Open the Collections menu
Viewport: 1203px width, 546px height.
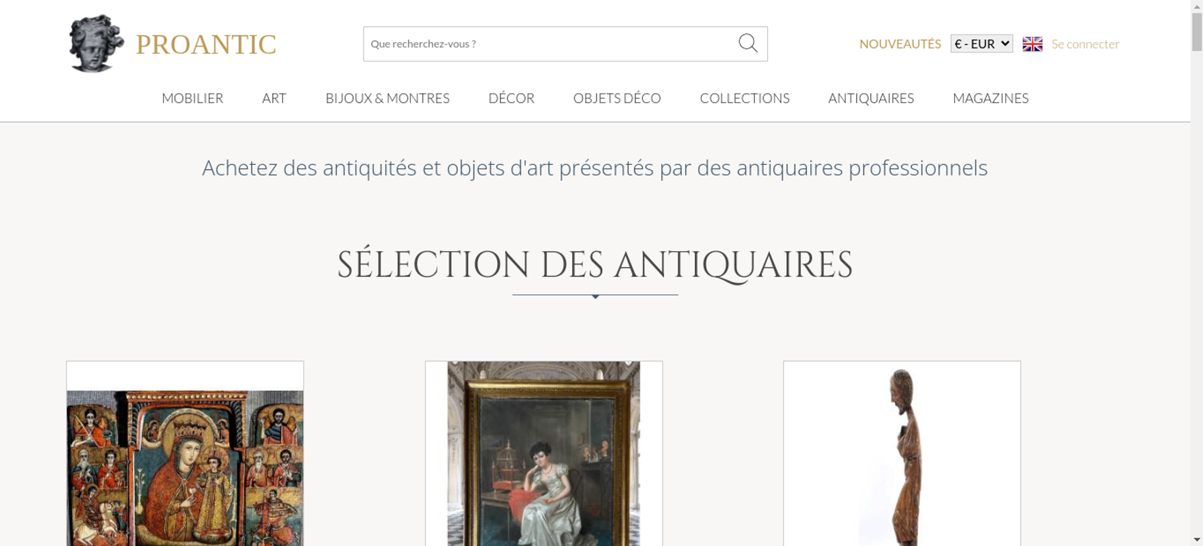(745, 98)
